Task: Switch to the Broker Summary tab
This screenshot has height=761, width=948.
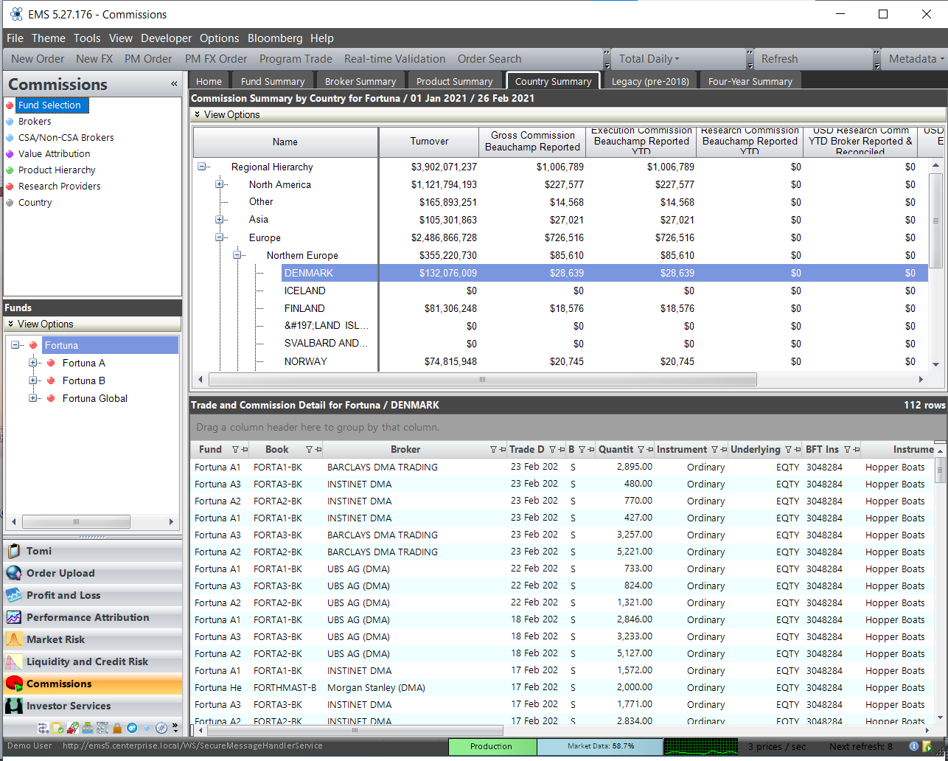Action: [x=360, y=81]
